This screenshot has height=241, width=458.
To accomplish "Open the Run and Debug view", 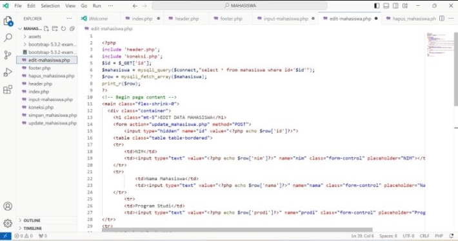I will coord(8,72).
